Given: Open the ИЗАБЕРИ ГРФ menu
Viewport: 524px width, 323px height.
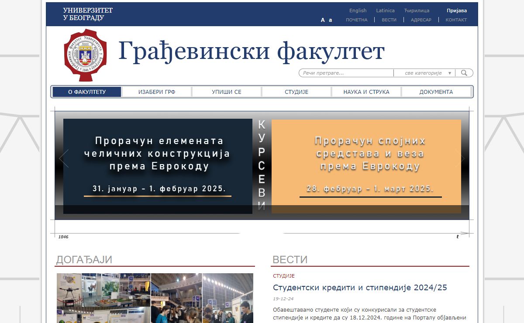Looking at the screenshot, I should point(157,92).
